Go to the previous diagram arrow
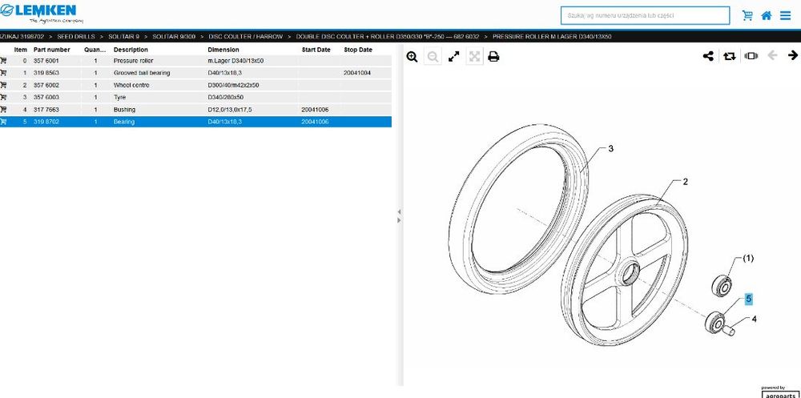This screenshot has width=801, height=398. (772, 55)
